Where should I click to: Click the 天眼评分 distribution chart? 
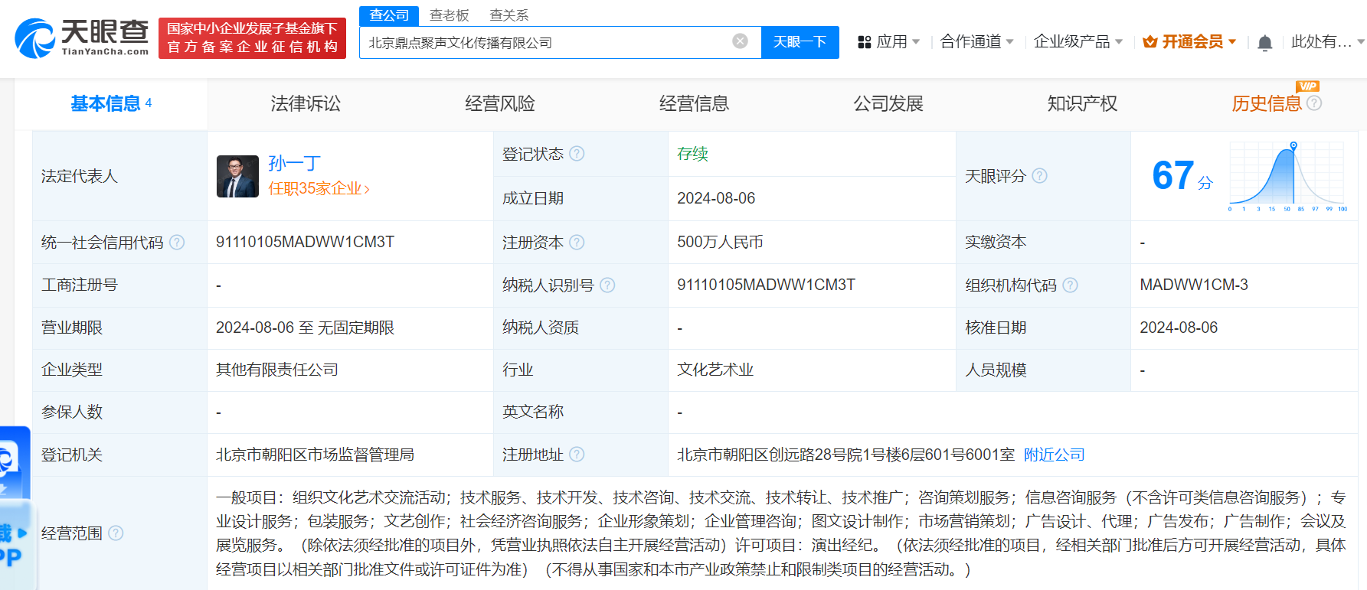coord(1288,176)
